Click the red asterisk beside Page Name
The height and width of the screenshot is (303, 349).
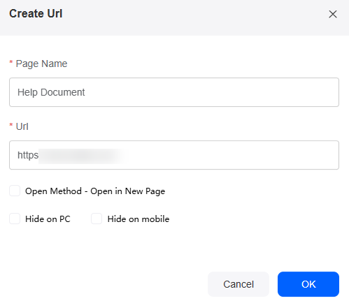click(x=11, y=63)
